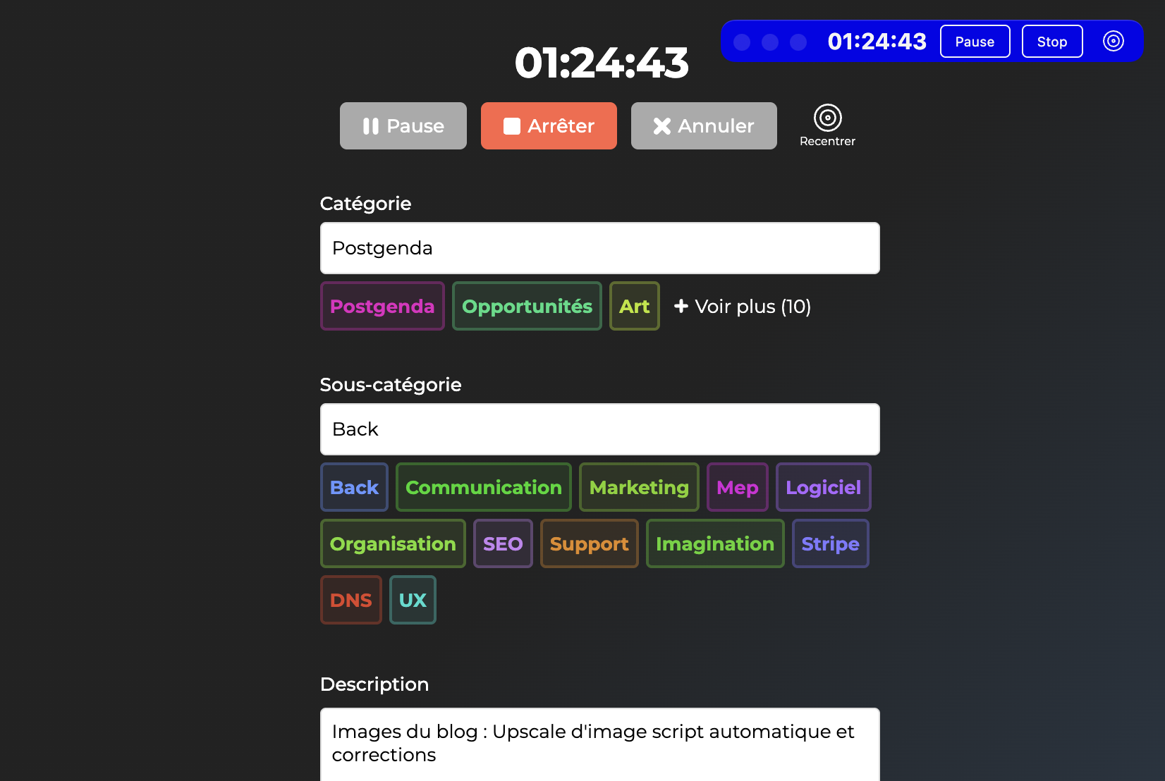Viewport: 1165px width, 781px height.
Task: Select the Art category tag
Action: pos(634,306)
